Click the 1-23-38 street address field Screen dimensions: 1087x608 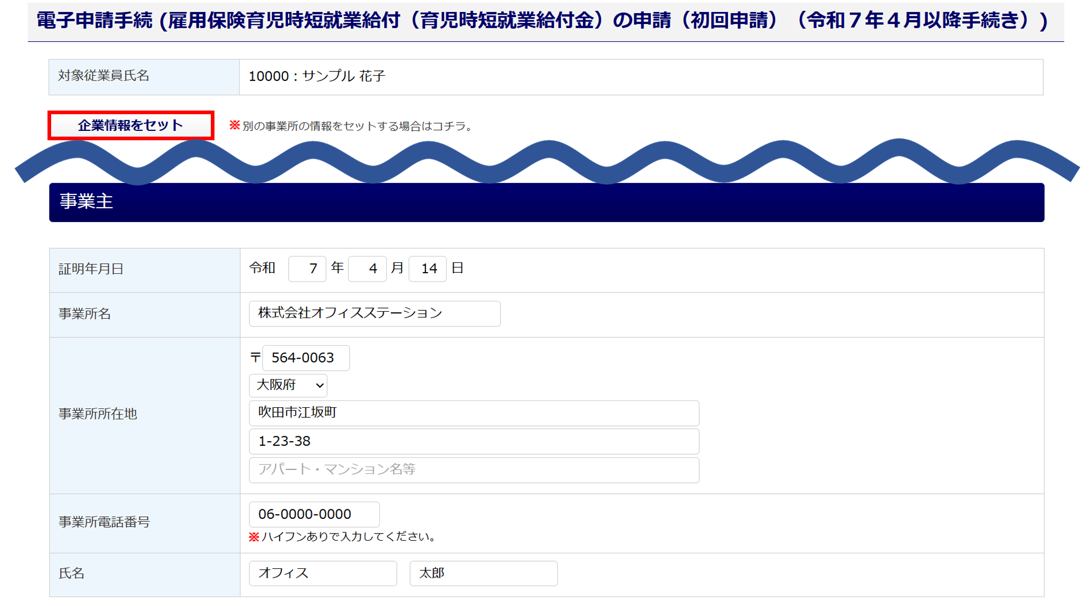click(x=473, y=441)
